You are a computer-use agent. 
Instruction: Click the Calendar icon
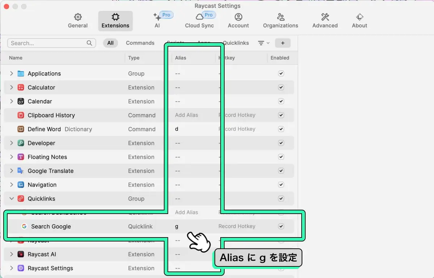pyautogui.click(x=21, y=101)
